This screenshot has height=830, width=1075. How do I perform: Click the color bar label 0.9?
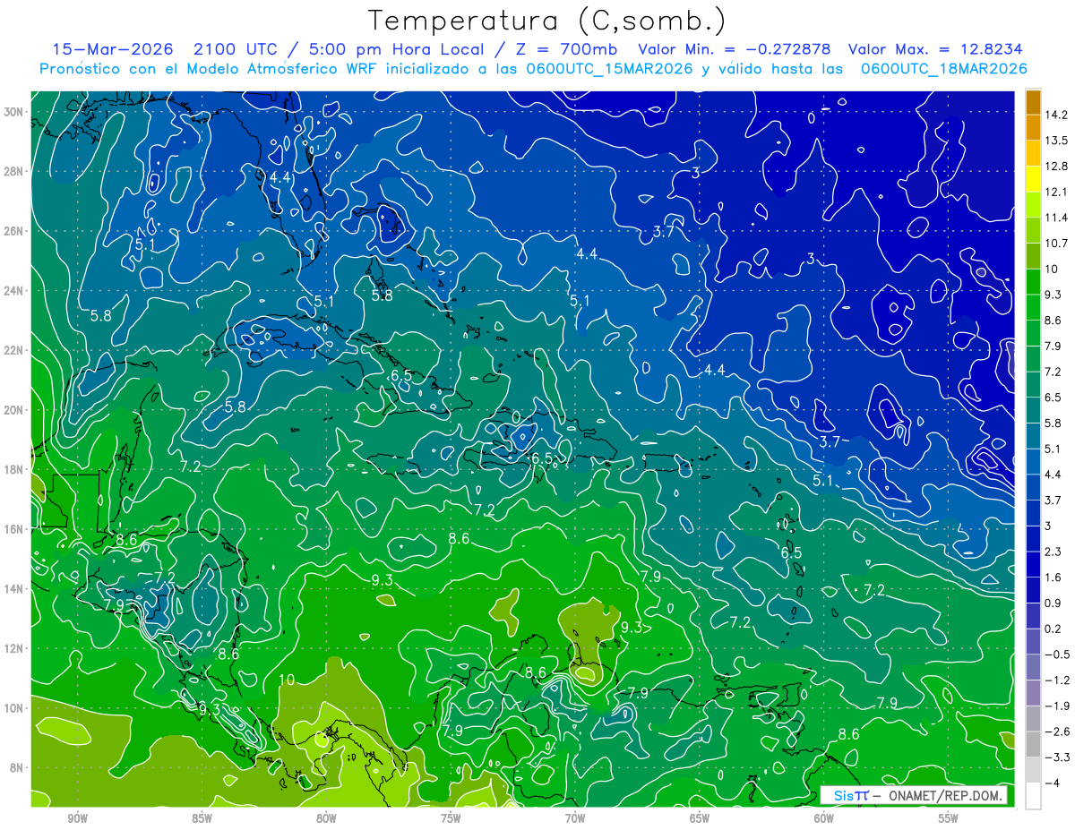1054,603
